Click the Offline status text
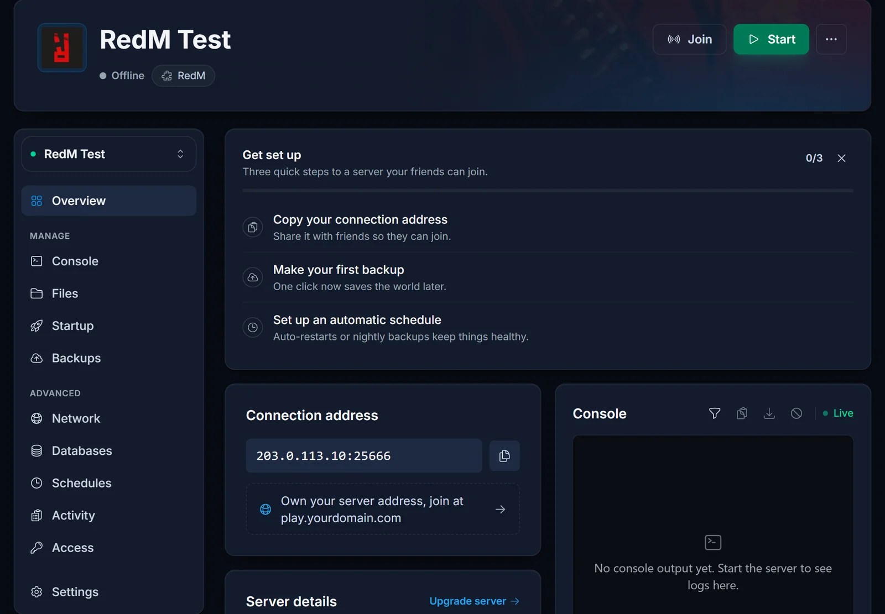 pos(128,76)
